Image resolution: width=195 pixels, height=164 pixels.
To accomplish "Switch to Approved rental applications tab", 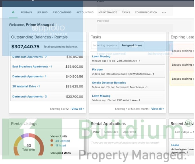I will coord(129,132).
